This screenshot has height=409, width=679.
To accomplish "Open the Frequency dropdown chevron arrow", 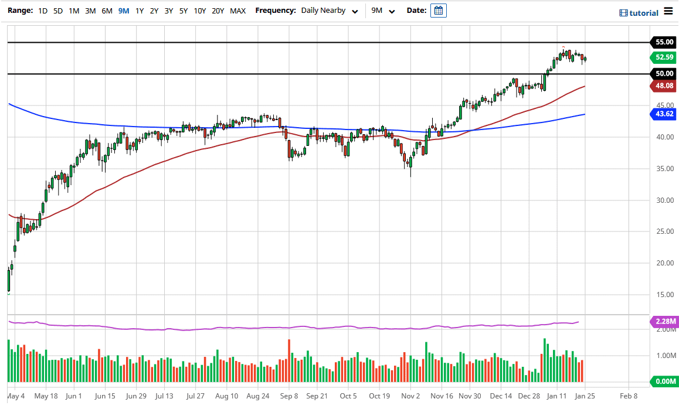I will (355, 11).
